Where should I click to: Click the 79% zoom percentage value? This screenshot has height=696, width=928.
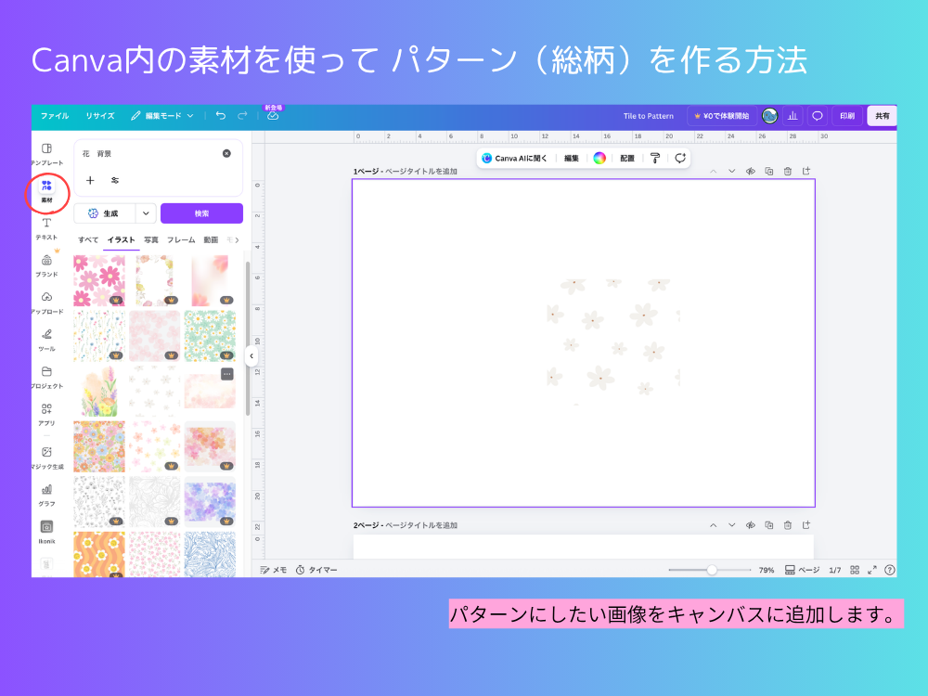click(x=767, y=570)
